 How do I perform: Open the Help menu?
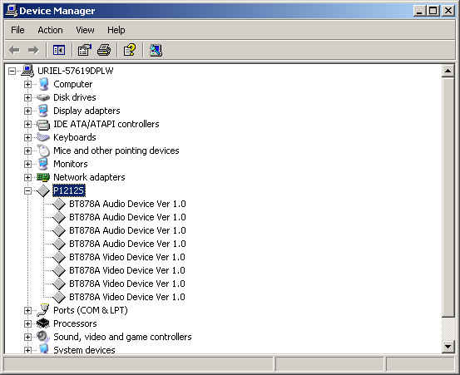(116, 30)
